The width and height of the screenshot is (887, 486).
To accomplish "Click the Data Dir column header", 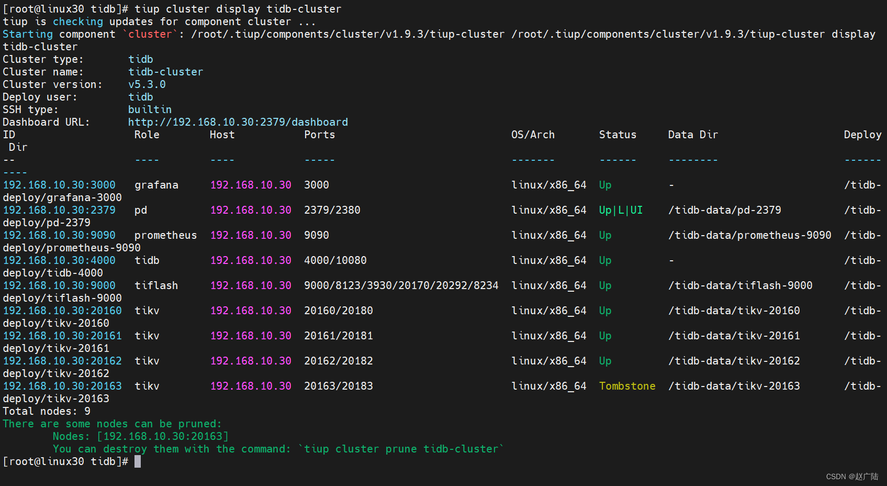I will click(693, 135).
